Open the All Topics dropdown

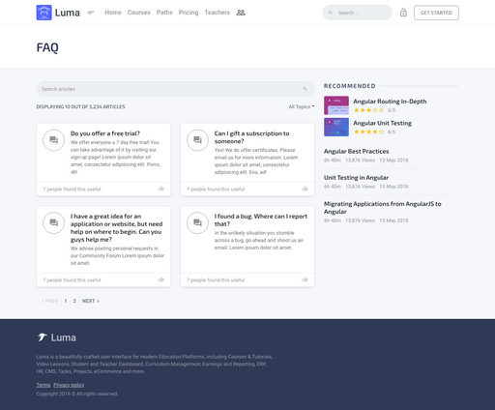[x=302, y=106]
